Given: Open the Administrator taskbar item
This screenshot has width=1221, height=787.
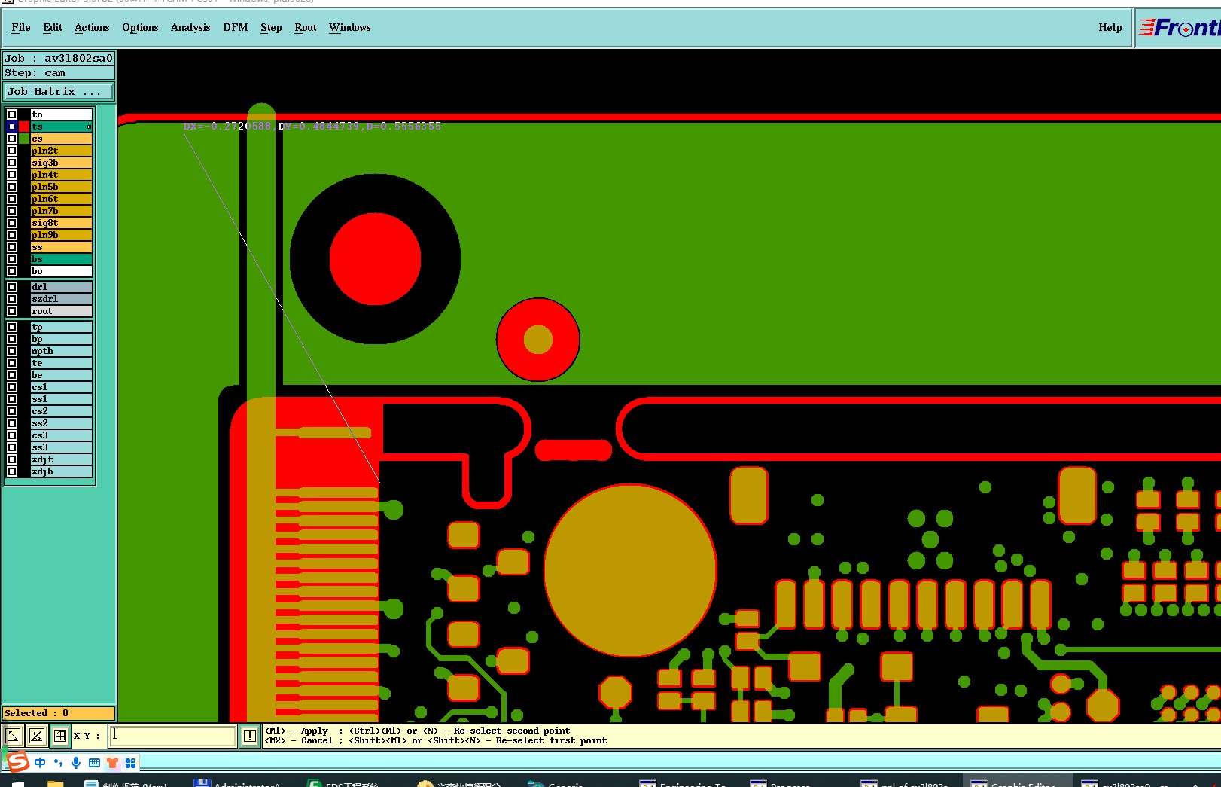Looking at the screenshot, I should tap(236, 783).
